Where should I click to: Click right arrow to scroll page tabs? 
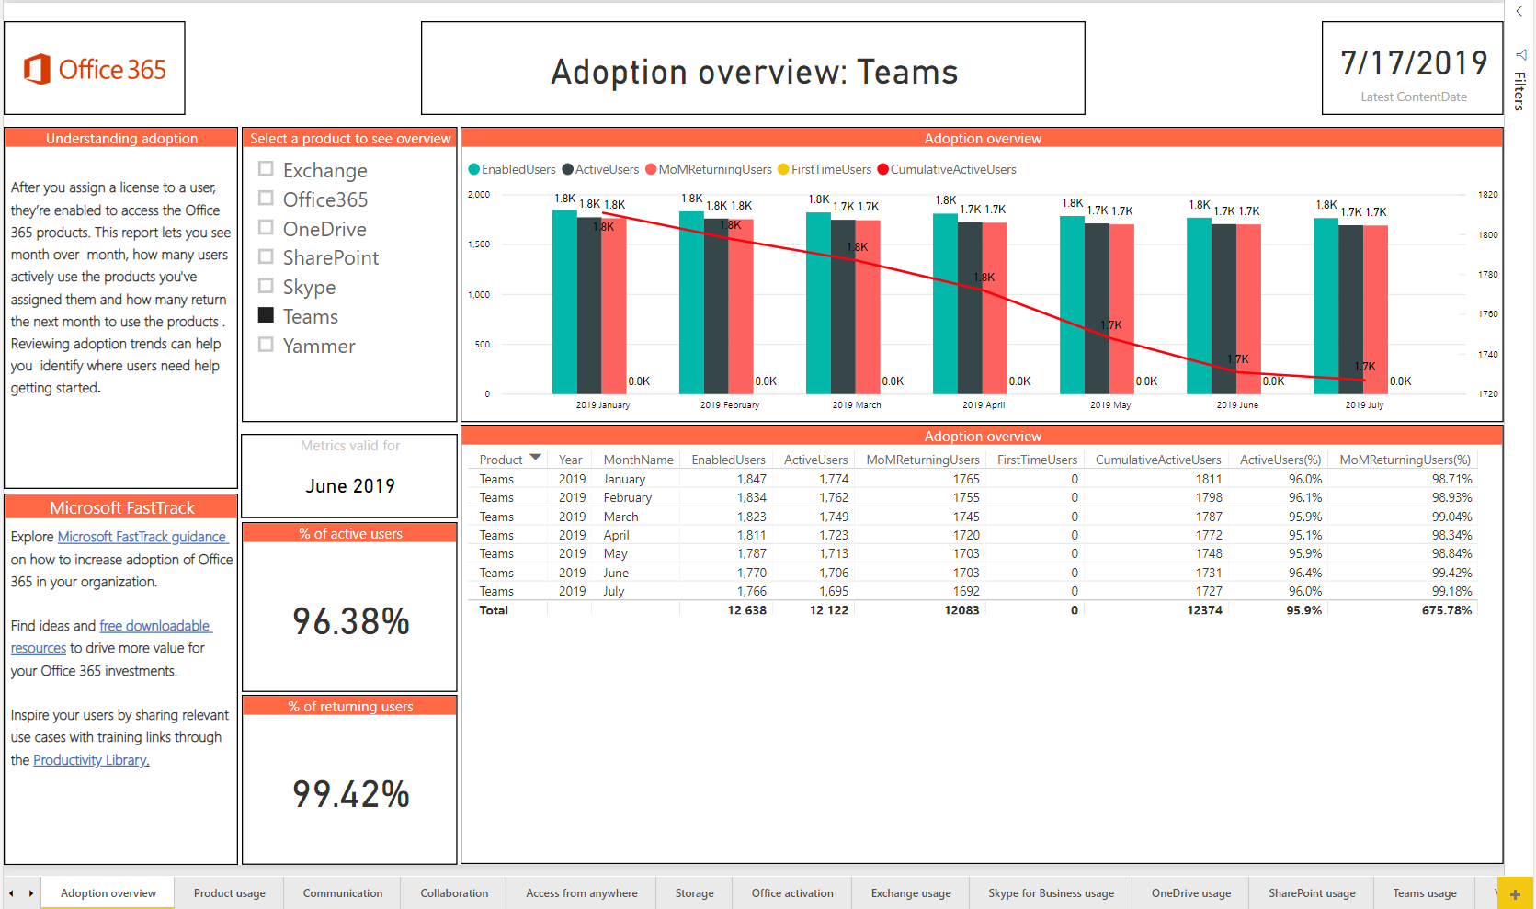(x=30, y=892)
